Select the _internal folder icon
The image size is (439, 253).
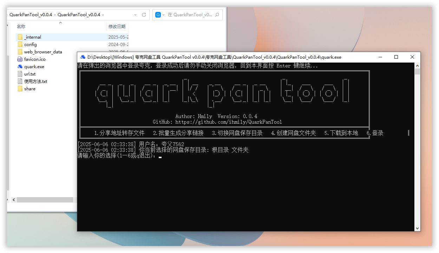[x=20, y=37]
